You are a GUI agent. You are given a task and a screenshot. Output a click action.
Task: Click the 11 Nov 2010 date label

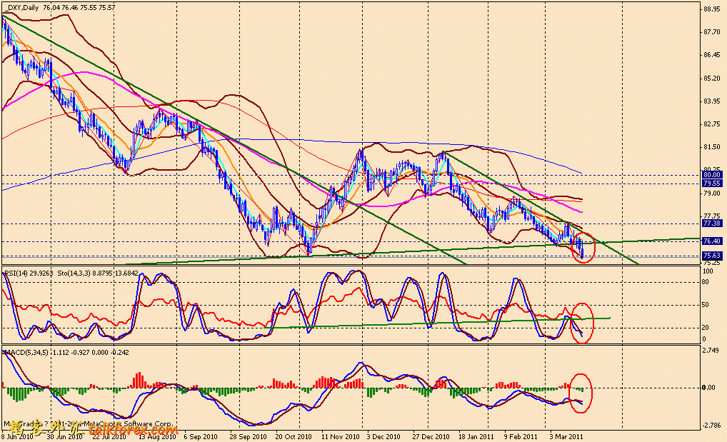[x=341, y=437]
